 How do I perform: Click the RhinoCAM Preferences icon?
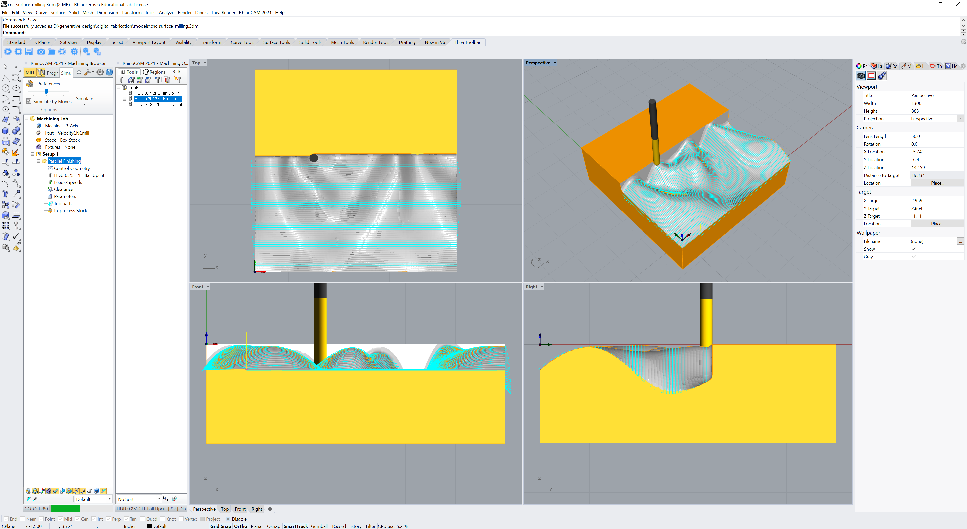point(30,84)
